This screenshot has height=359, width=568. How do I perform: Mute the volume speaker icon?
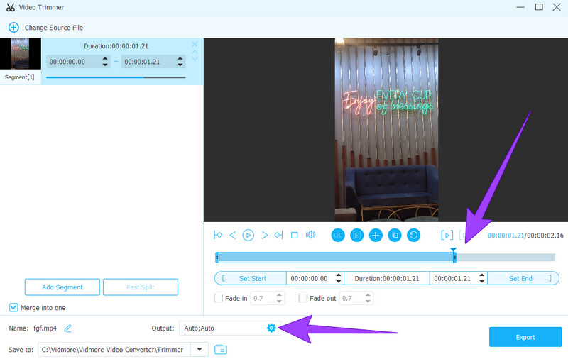[310, 235]
